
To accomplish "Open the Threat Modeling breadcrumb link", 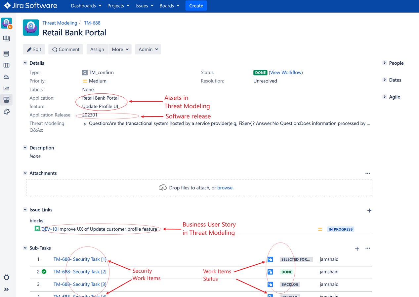I will click(x=60, y=23).
